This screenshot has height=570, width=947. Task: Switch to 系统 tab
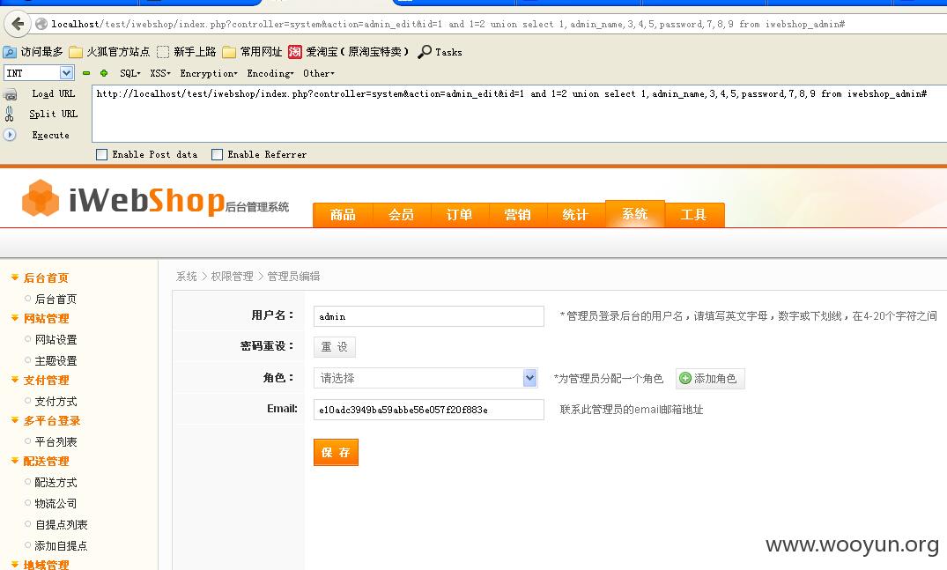click(635, 214)
